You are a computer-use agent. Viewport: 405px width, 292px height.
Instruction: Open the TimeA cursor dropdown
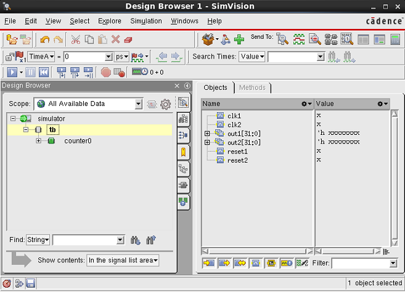pos(41,57)
